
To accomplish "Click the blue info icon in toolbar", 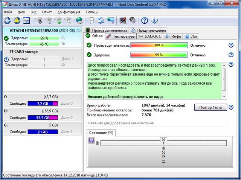I will point(154,20).
